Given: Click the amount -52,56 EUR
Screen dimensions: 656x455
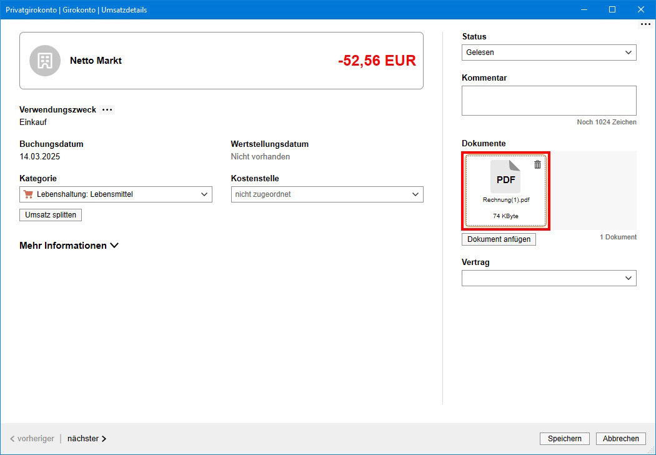Looking at the screenshot, I should [x=377, y=61].
